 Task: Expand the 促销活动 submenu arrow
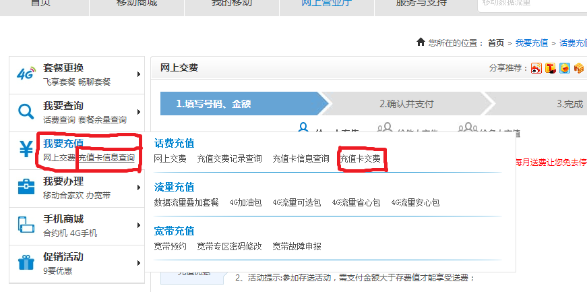click(x=139, y=263)
